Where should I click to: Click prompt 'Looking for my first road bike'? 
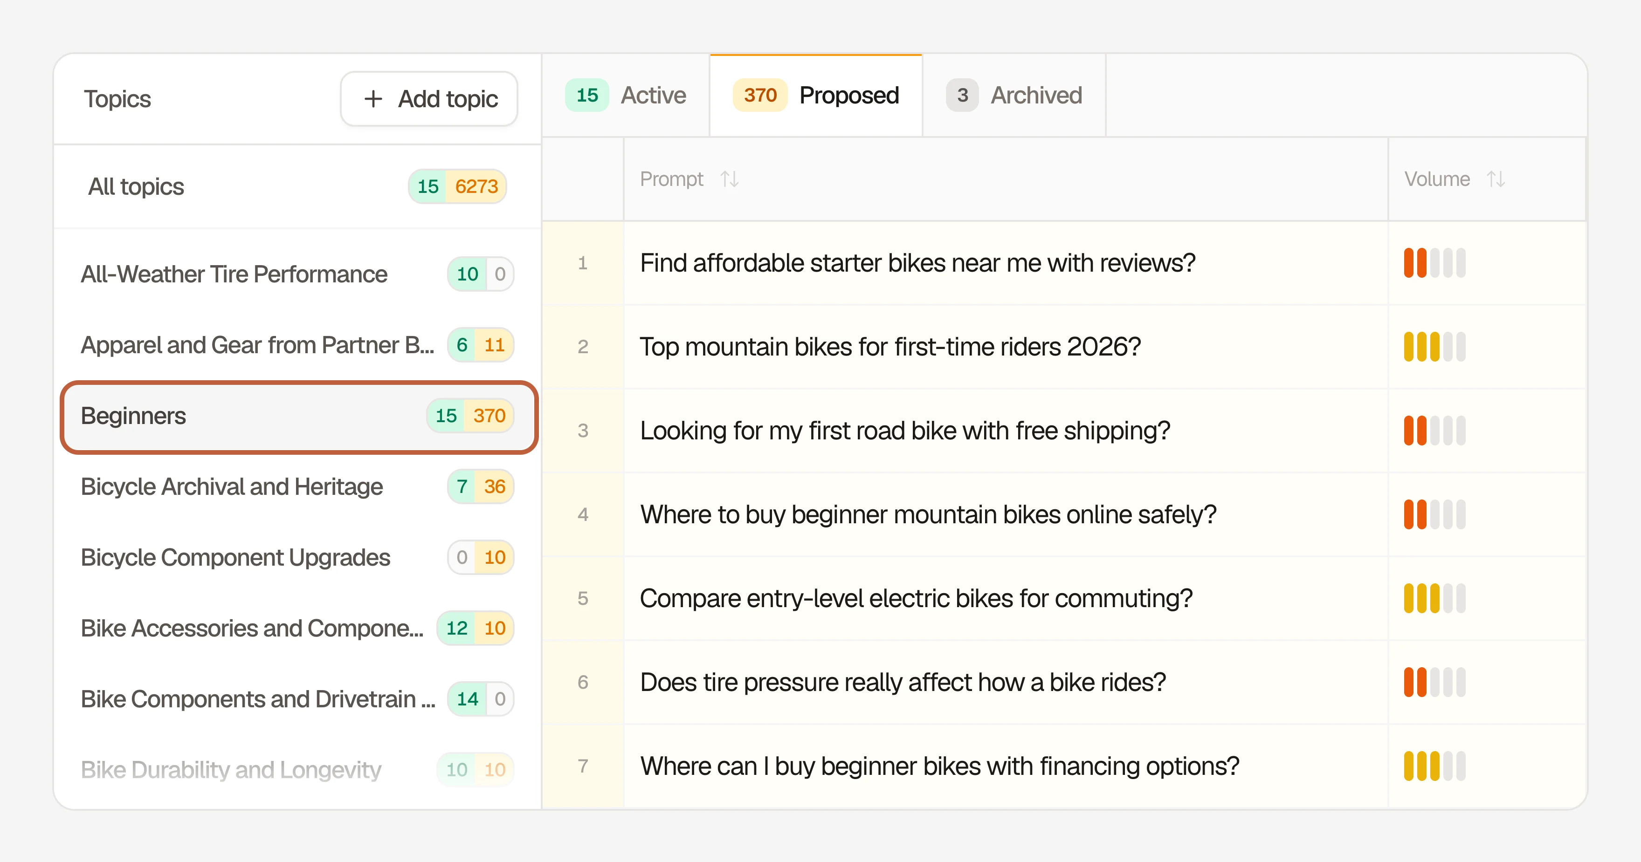pyautogui.click(x=904, y=431)
